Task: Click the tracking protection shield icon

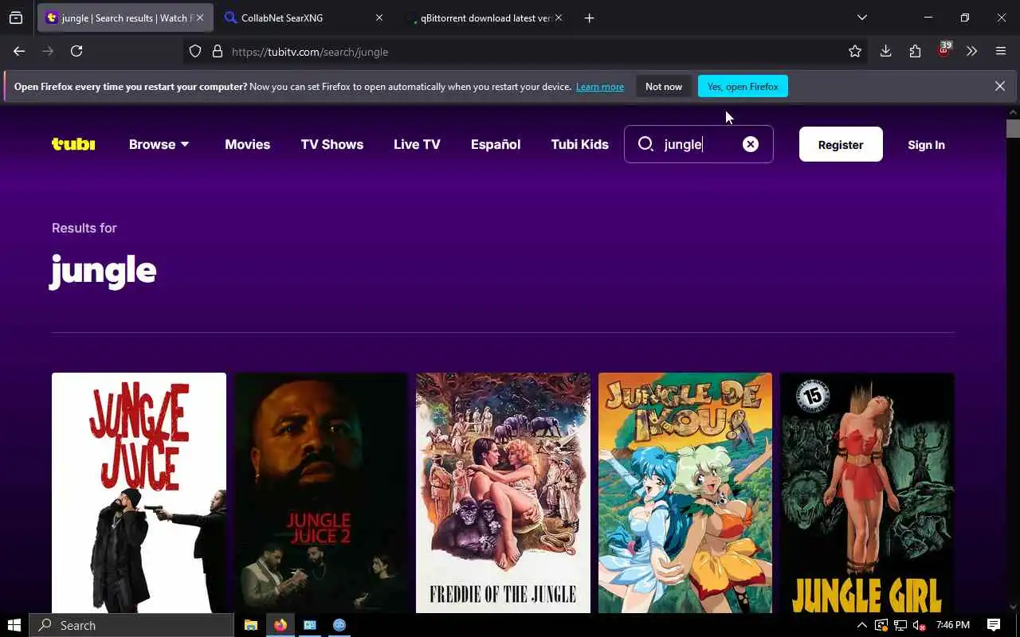Action: (x=195, y=51)
